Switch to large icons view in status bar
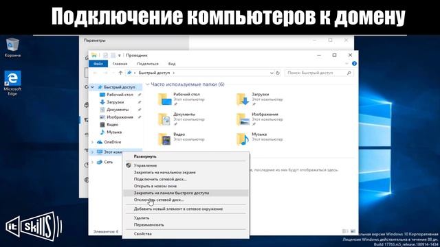The height and width of the screenshot is (247, 440). tap(353, 231)
